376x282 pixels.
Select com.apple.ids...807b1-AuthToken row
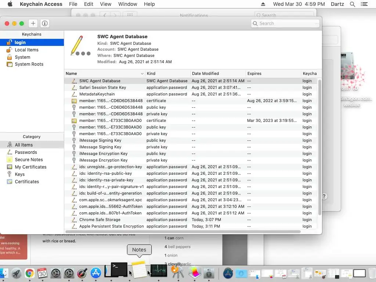click(191, 213)
